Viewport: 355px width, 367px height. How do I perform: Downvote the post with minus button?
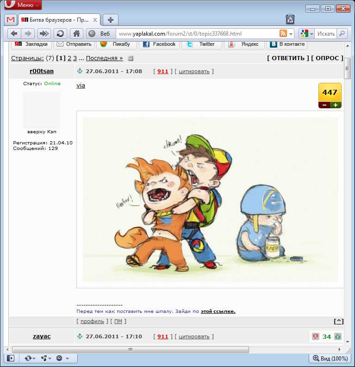point(324,105)
